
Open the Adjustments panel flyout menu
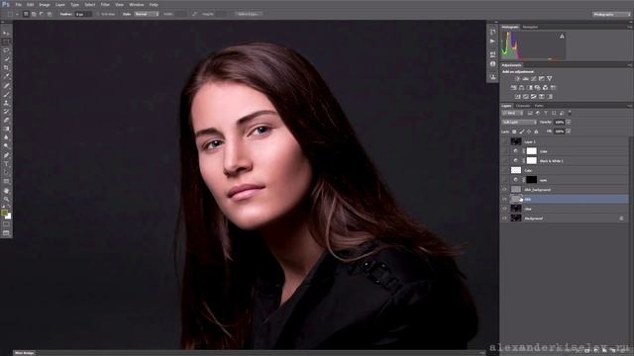(x=630, y=65)
